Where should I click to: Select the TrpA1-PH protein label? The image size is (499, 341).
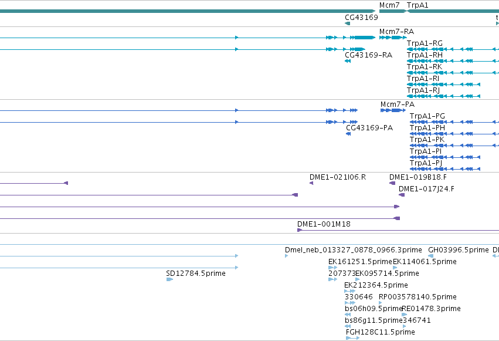click(427, 128)
